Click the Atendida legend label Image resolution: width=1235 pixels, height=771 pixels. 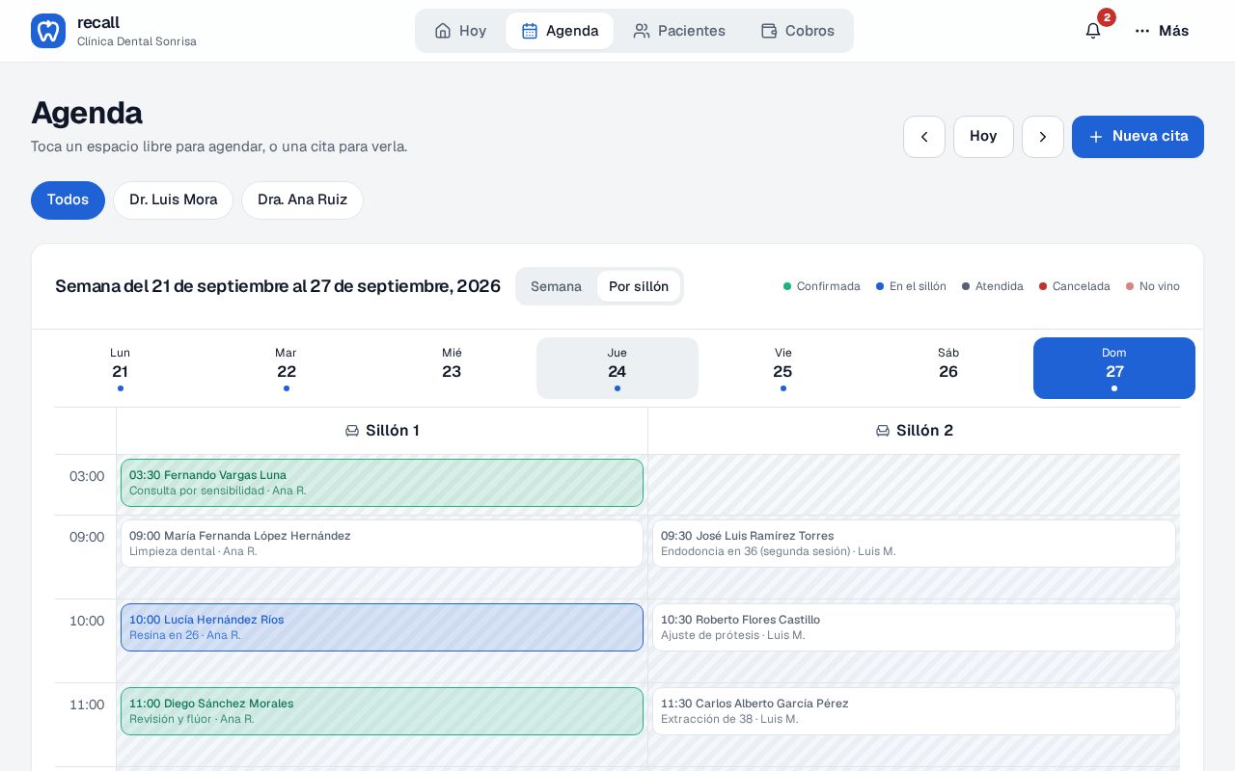(x=1000, y=286)
